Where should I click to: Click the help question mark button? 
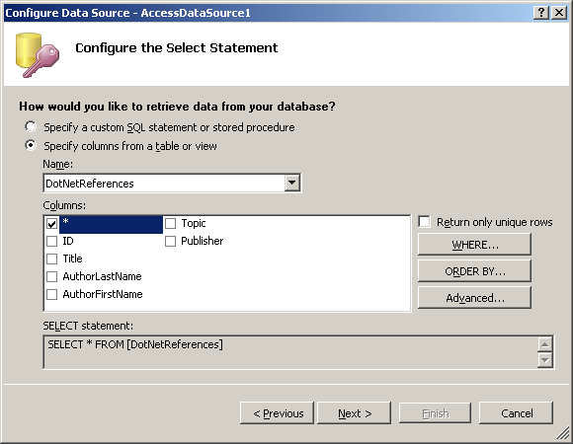tap(541, 13)
